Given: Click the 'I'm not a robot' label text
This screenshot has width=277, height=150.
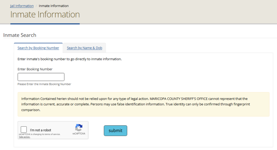Looking at the screenshot, I should 41,130.
